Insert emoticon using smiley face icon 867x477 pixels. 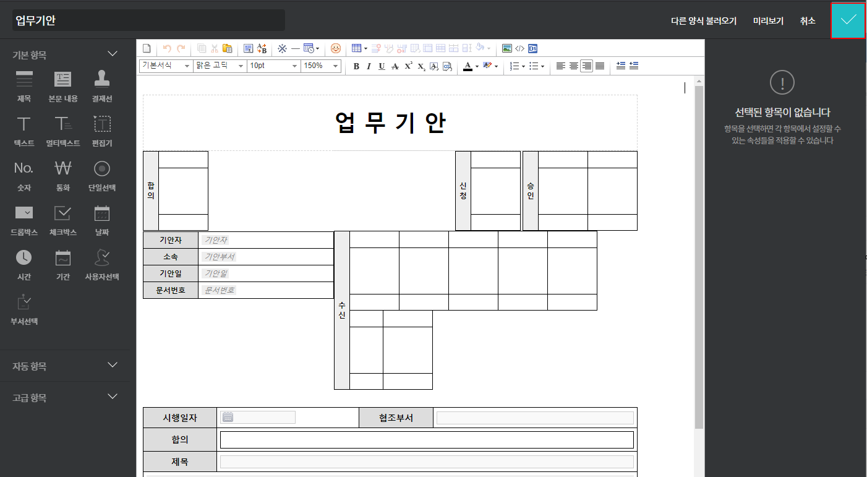pos(336,48)
